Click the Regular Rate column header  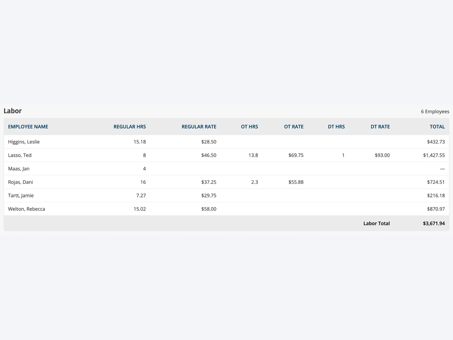[199, 127]
